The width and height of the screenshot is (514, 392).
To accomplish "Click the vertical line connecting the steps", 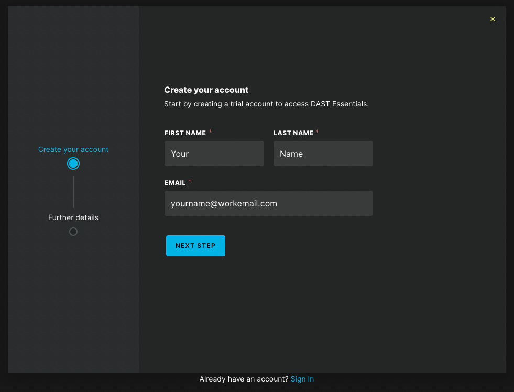I will point(73,192).
